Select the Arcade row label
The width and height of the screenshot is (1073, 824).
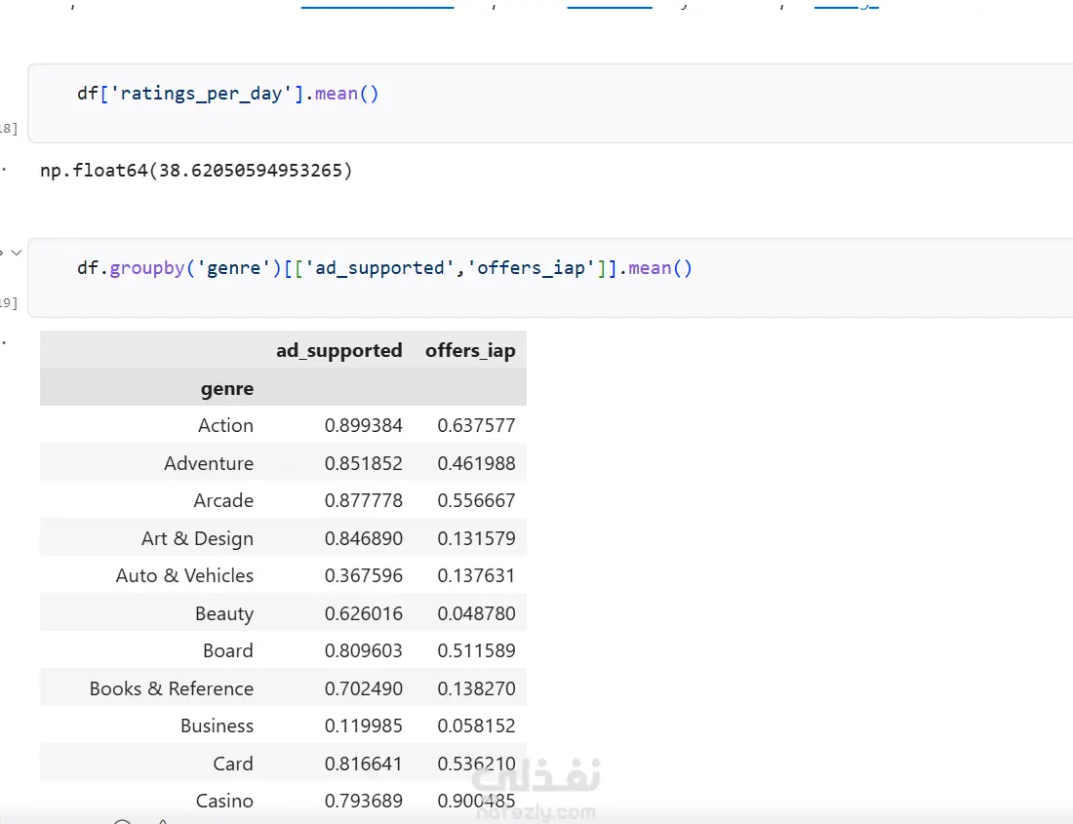coord(223,500)
